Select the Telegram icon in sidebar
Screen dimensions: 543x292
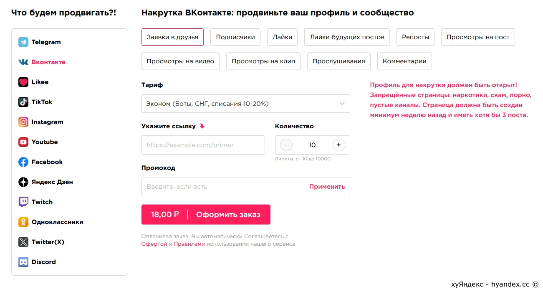(x=23, y=42)
